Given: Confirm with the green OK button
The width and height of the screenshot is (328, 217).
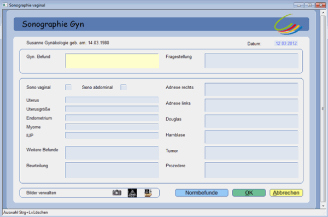Looking at the screenshot, I should click(x=249, y=193).
